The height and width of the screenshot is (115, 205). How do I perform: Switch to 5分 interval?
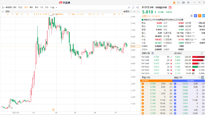pos(47,7)
